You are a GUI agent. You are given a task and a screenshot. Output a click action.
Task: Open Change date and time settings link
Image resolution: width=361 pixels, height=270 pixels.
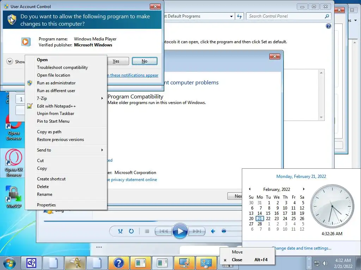click(x=302, y=248)
